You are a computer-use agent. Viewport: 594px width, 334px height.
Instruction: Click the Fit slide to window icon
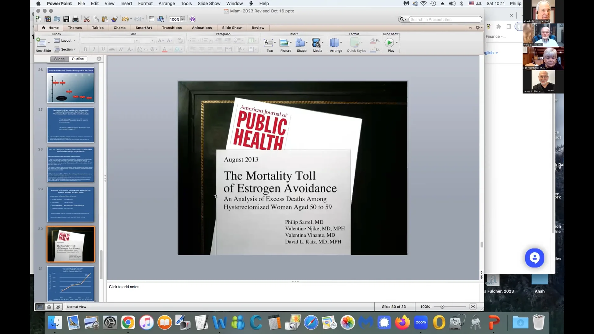[473, 306]
